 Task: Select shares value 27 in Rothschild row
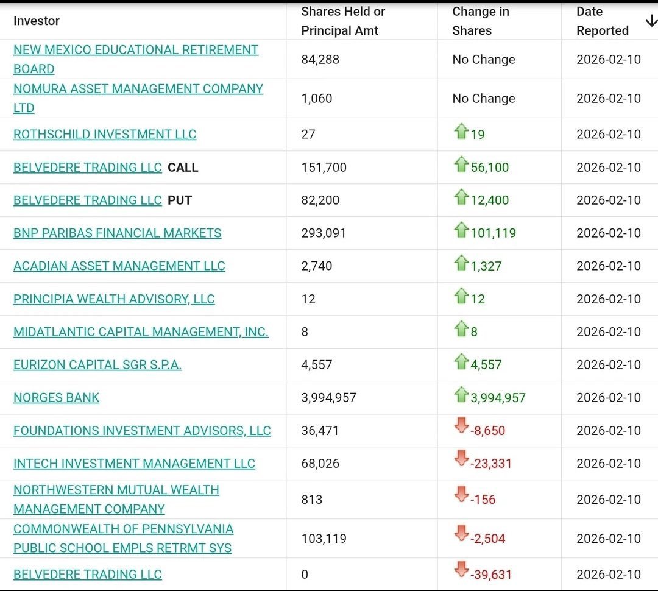click(308, 134)
